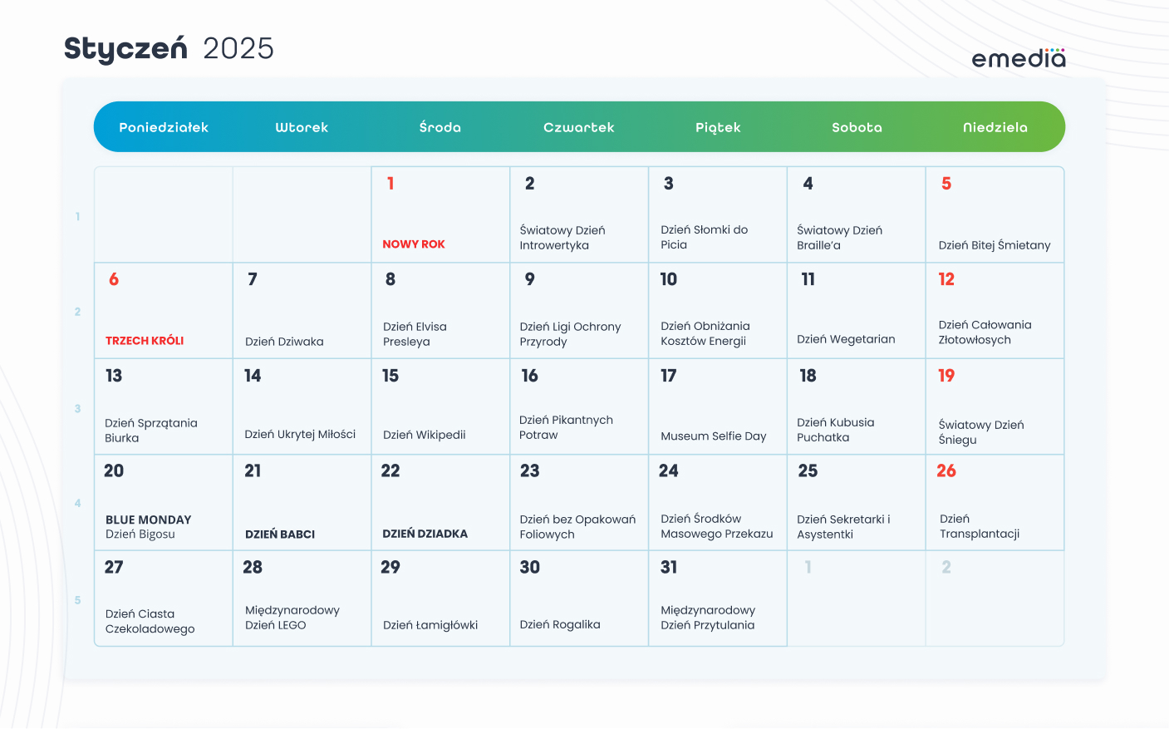
Task: Click Dzień Kubusia Puchatka event
Action: click(x=836, y=430)
